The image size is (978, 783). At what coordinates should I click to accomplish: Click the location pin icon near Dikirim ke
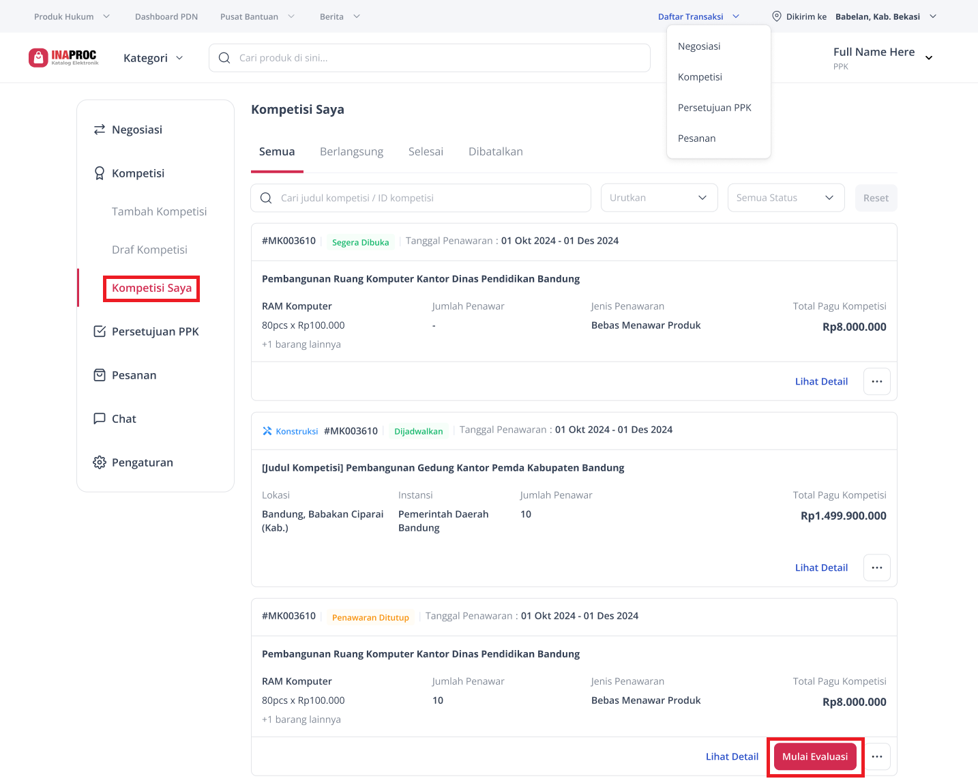776,16
